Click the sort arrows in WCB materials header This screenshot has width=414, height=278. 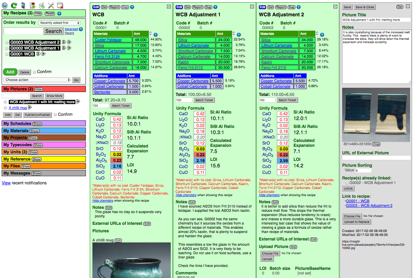pyautogui.click(x=151, y=33)
